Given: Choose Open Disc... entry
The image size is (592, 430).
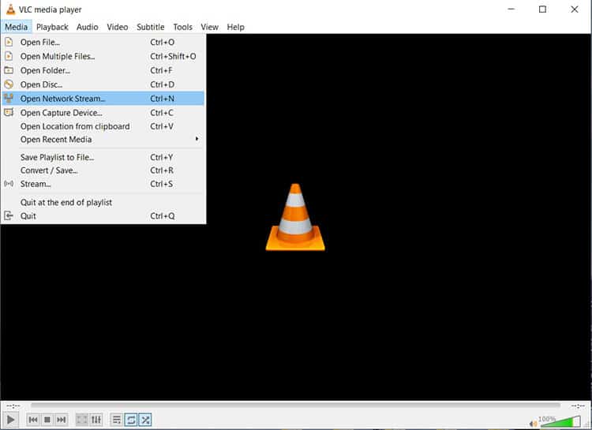Looking at the screenshot, I should pos(103,84).
